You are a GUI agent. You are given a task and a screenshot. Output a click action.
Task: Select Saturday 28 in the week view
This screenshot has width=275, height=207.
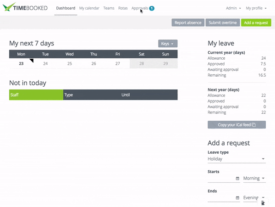(x=142, y=64)
